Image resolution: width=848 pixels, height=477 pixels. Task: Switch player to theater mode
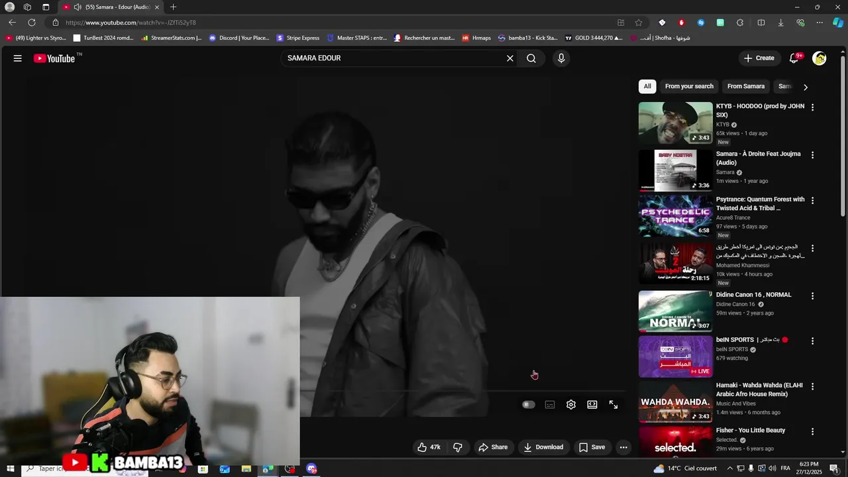[592, 405]
